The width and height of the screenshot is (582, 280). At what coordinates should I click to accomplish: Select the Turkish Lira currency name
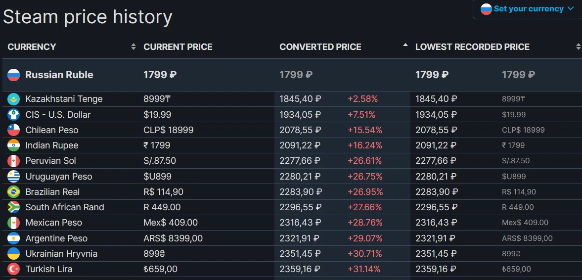click(48, 269)
